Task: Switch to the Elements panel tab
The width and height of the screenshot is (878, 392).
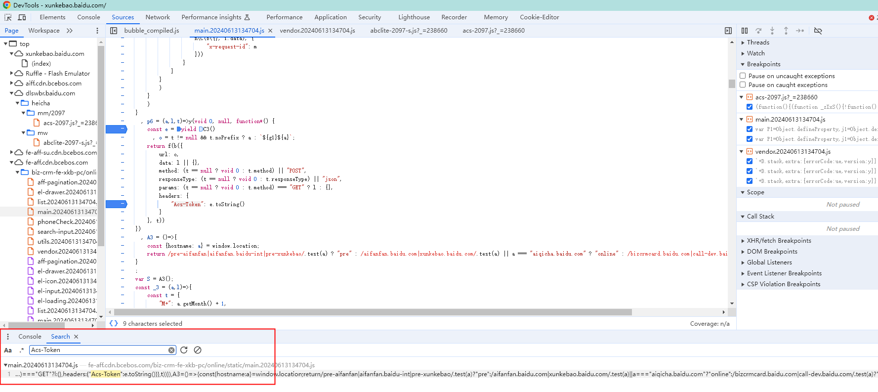Action: coord(52,17)
